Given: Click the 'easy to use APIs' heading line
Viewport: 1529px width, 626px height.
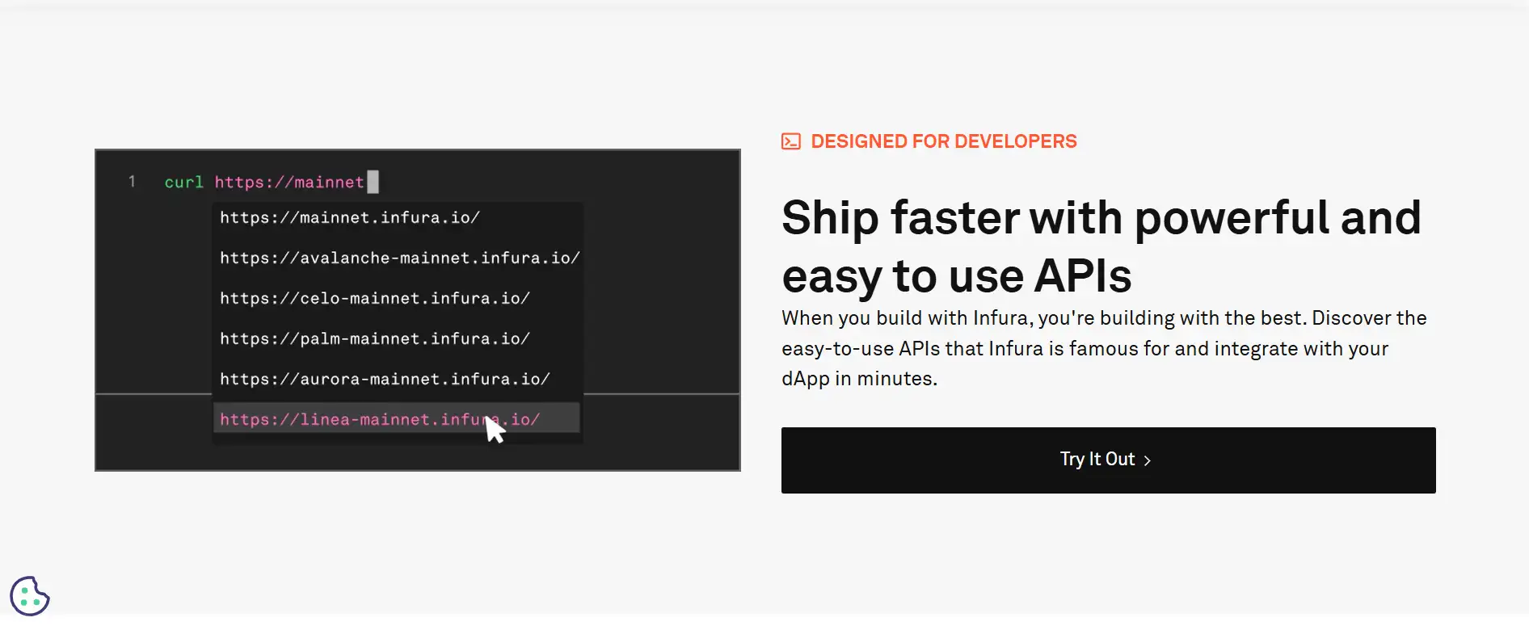Looking at the screenshot, I should tap(956, 276).
